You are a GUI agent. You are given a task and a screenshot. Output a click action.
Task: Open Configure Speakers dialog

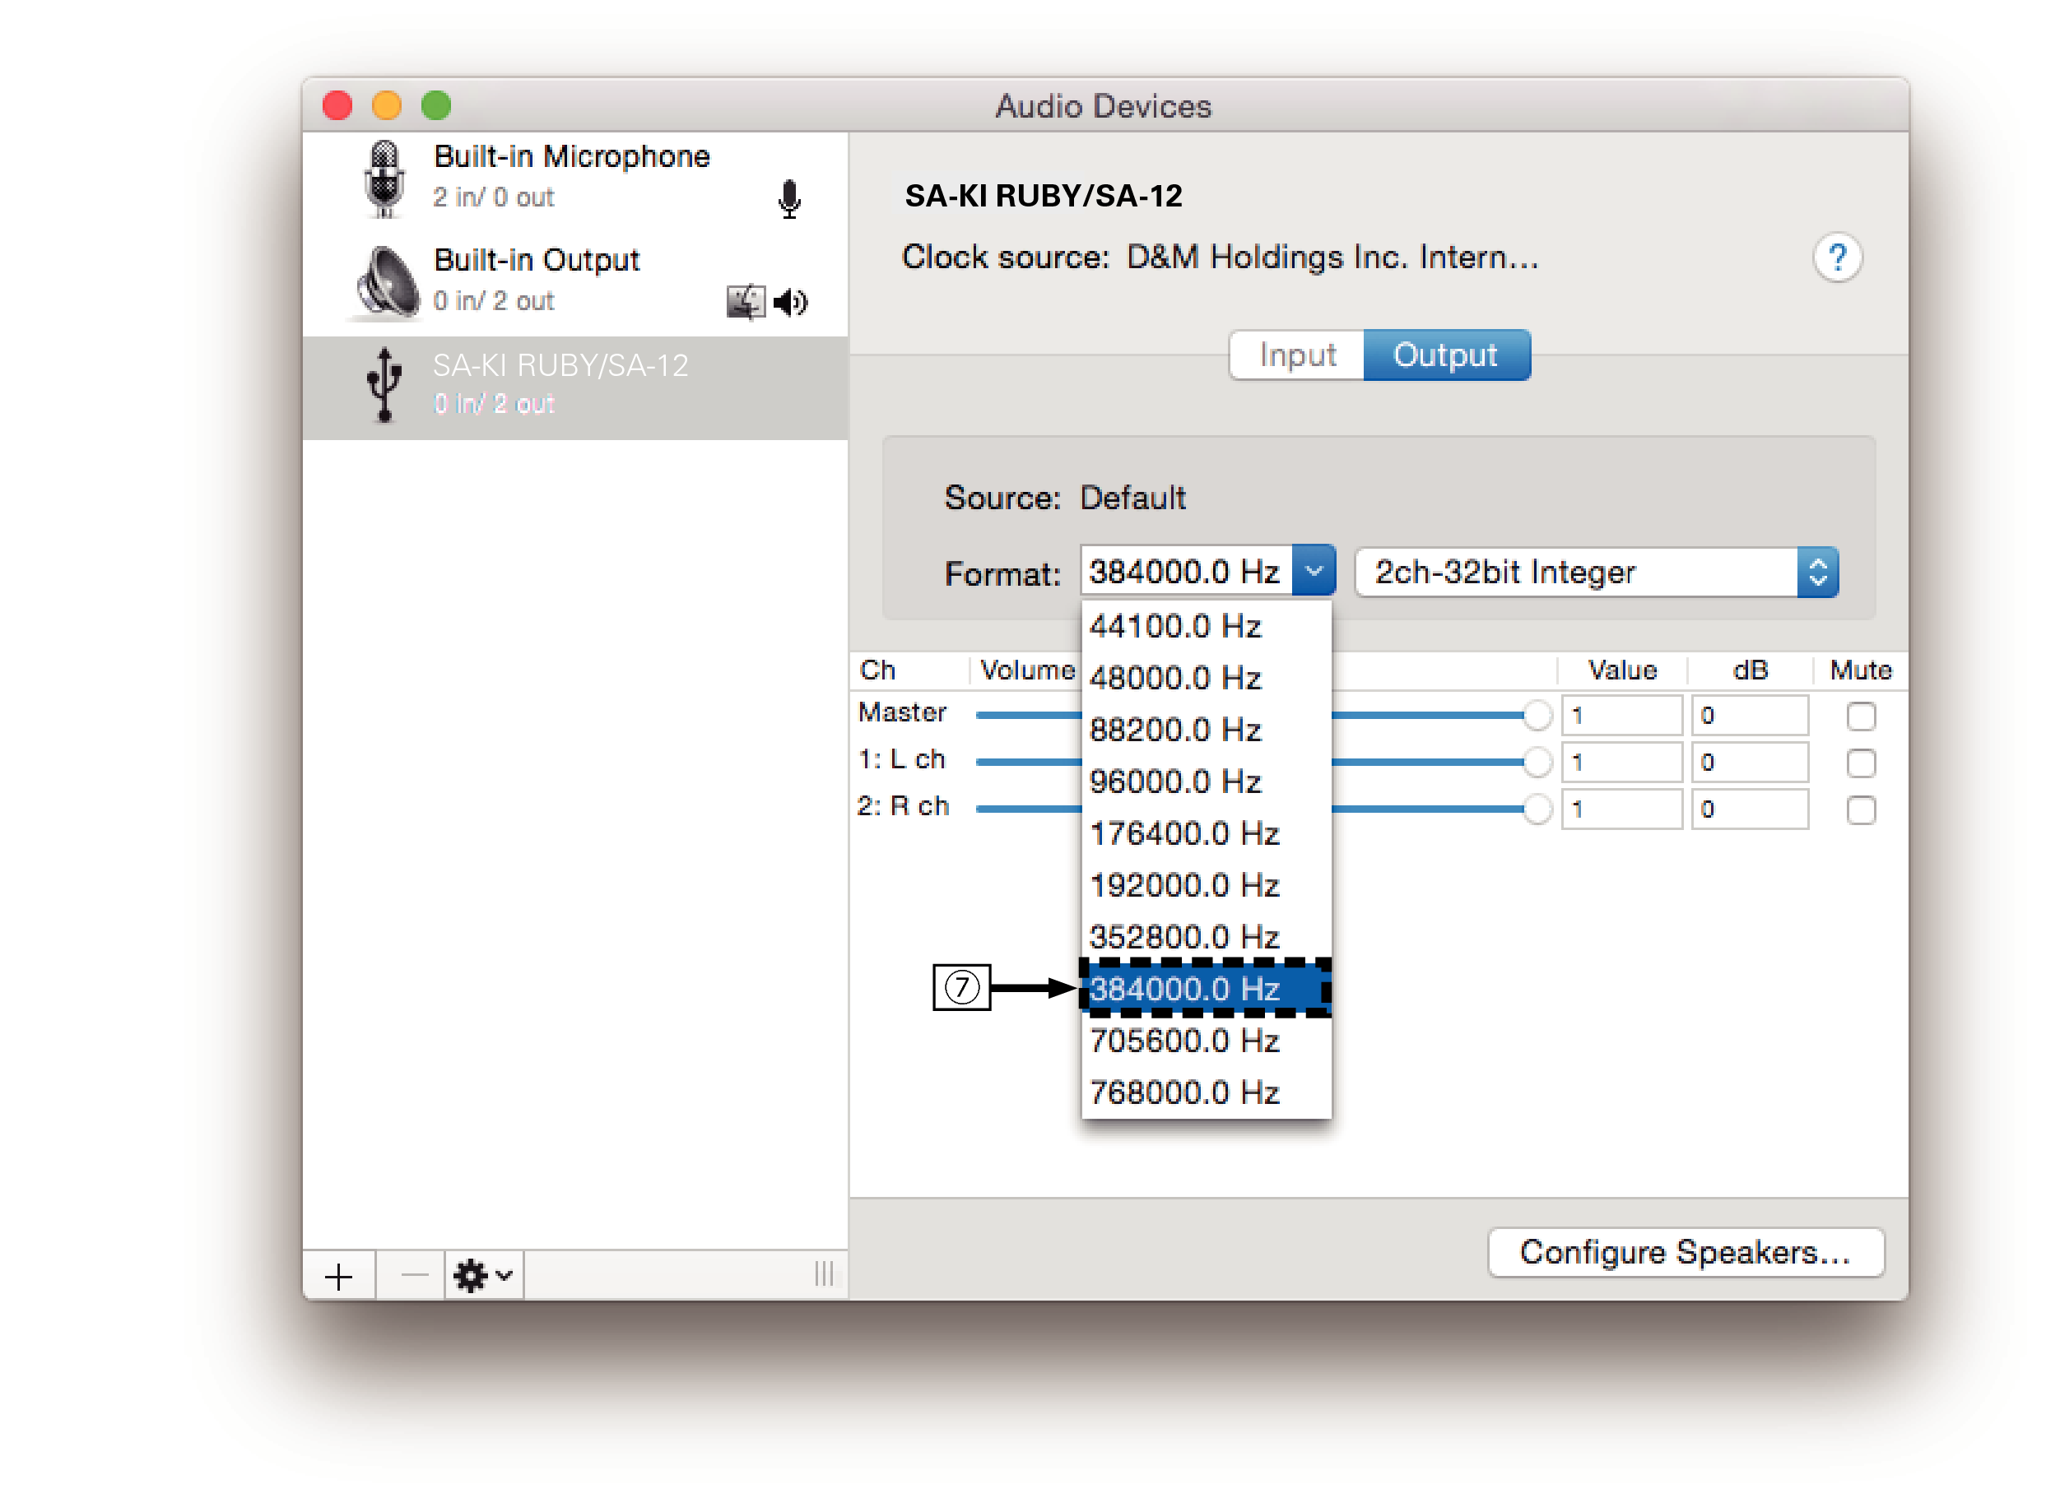(1685, 1252)
